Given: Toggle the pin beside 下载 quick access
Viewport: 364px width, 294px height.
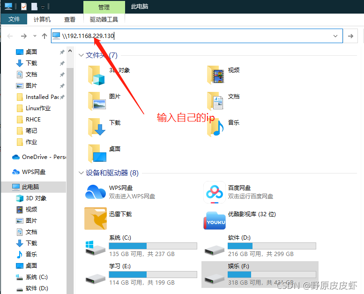Looking at the screenshot, I should 62,63.
